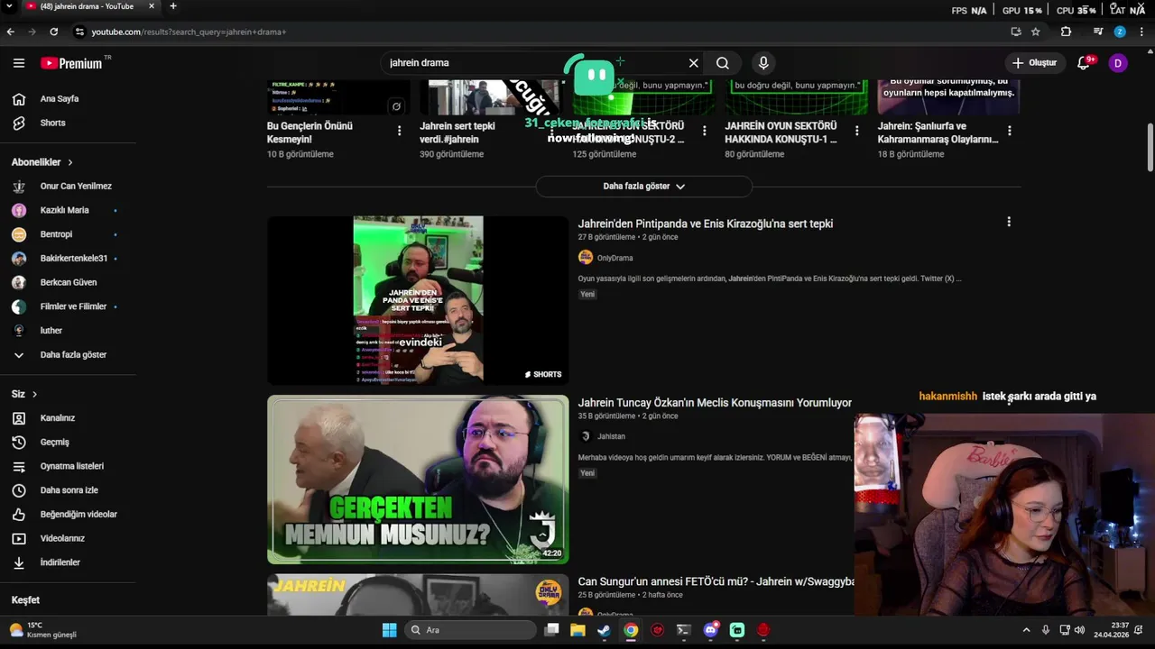Open a new browser tab
Image resolution: width=1155 pixels, height=649 pixels.
[x=172, y=6]
